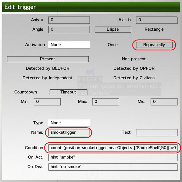The image size is (182, 182).
Task: Click the Timeout button
Action: point(68,92)
